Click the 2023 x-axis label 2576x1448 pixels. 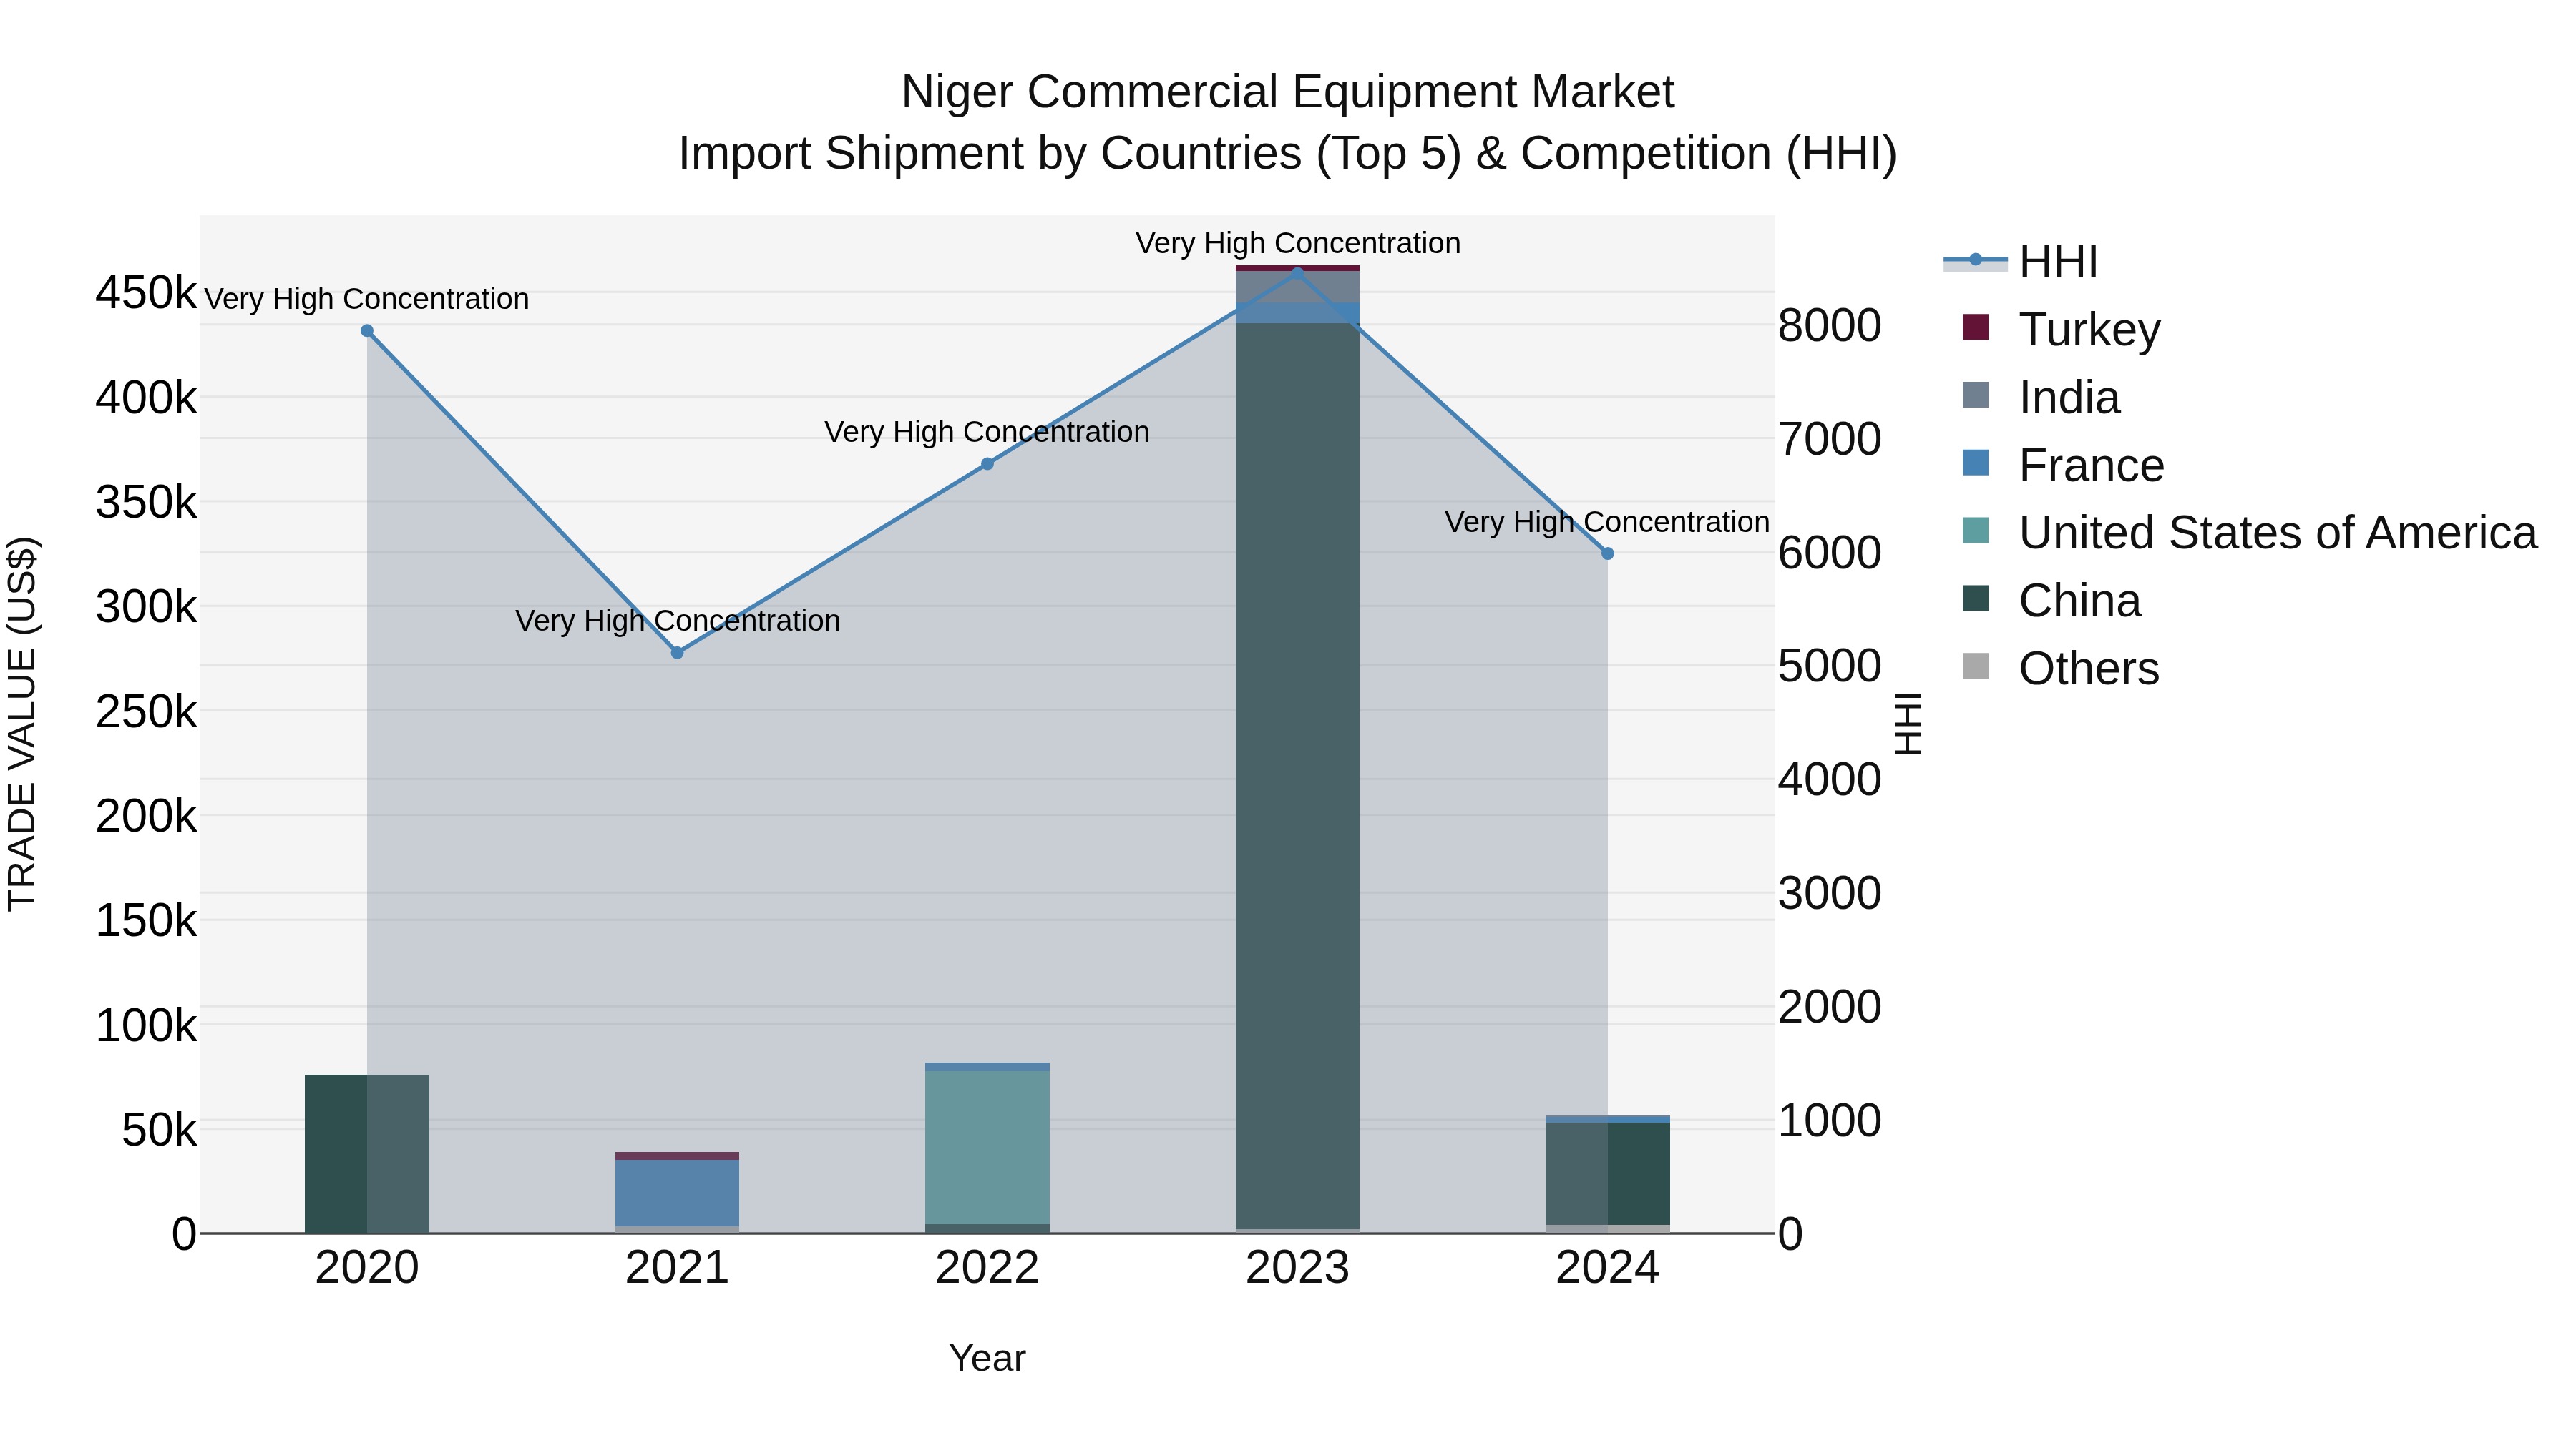(x=1298, y=1268)
